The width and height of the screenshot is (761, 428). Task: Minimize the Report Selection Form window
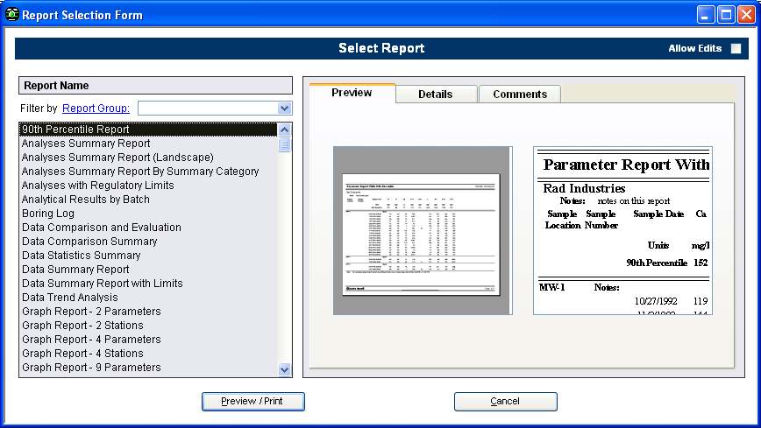[x=706, y=15]
